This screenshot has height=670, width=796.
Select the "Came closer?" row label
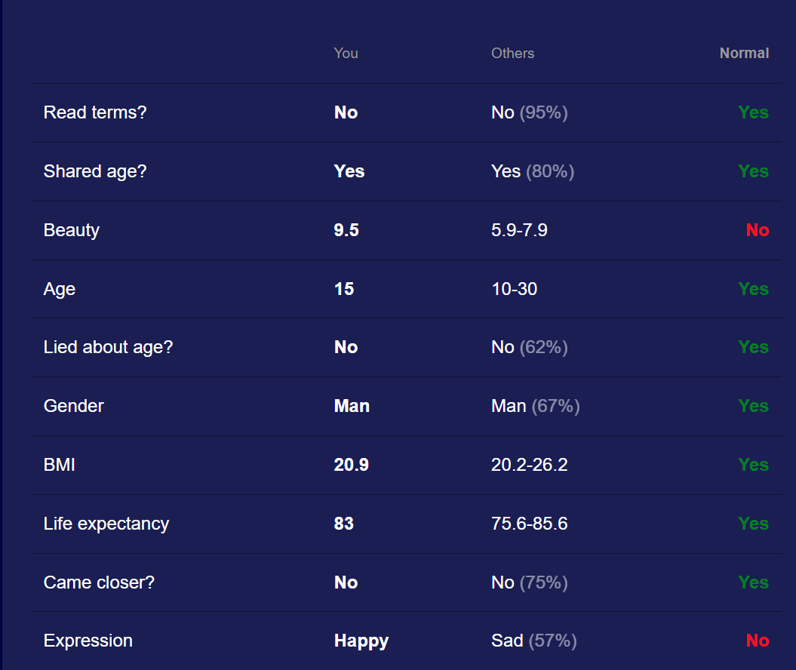pos(99,582)
